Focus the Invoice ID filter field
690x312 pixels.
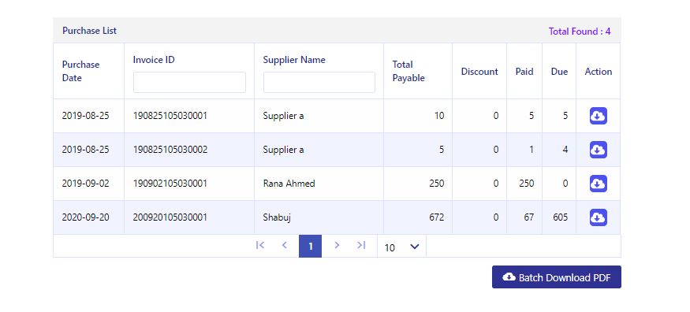189,82
